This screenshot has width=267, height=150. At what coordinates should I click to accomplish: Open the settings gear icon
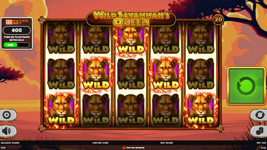click(7, 115)
